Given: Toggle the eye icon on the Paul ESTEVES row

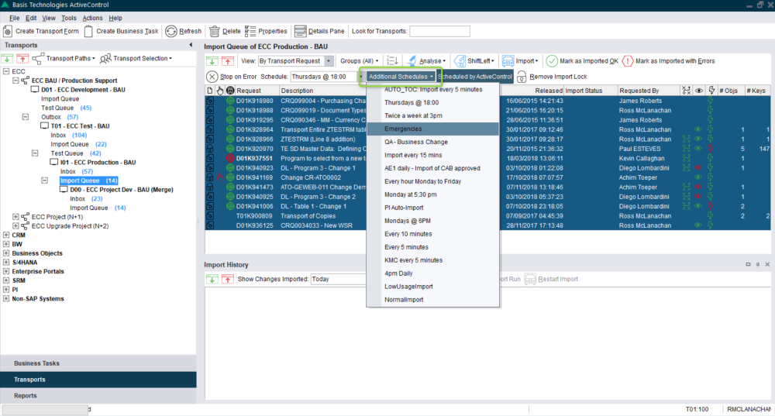Looking at the screenshot, I should [698, 149].
